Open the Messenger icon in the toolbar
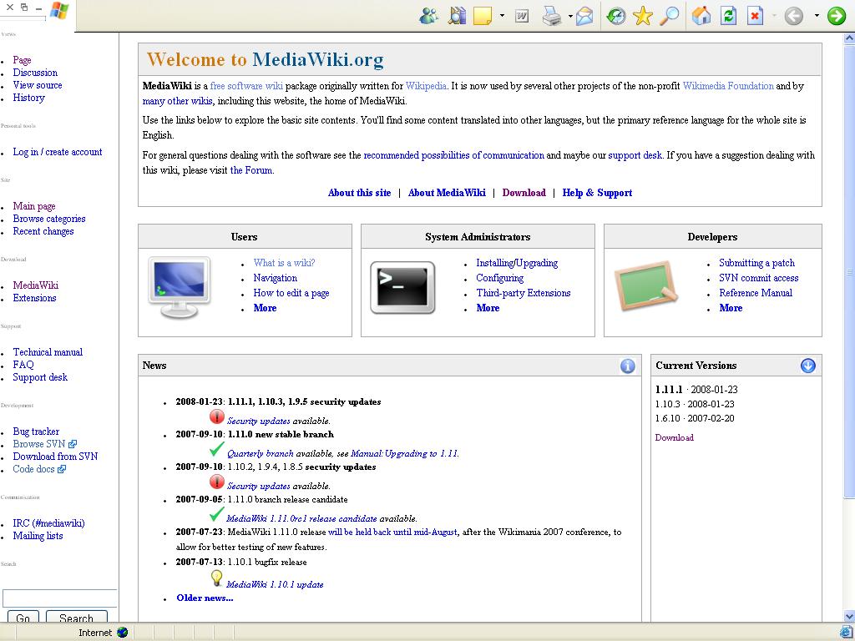This screenshot has width=855, height=641. tap(428, 16)
